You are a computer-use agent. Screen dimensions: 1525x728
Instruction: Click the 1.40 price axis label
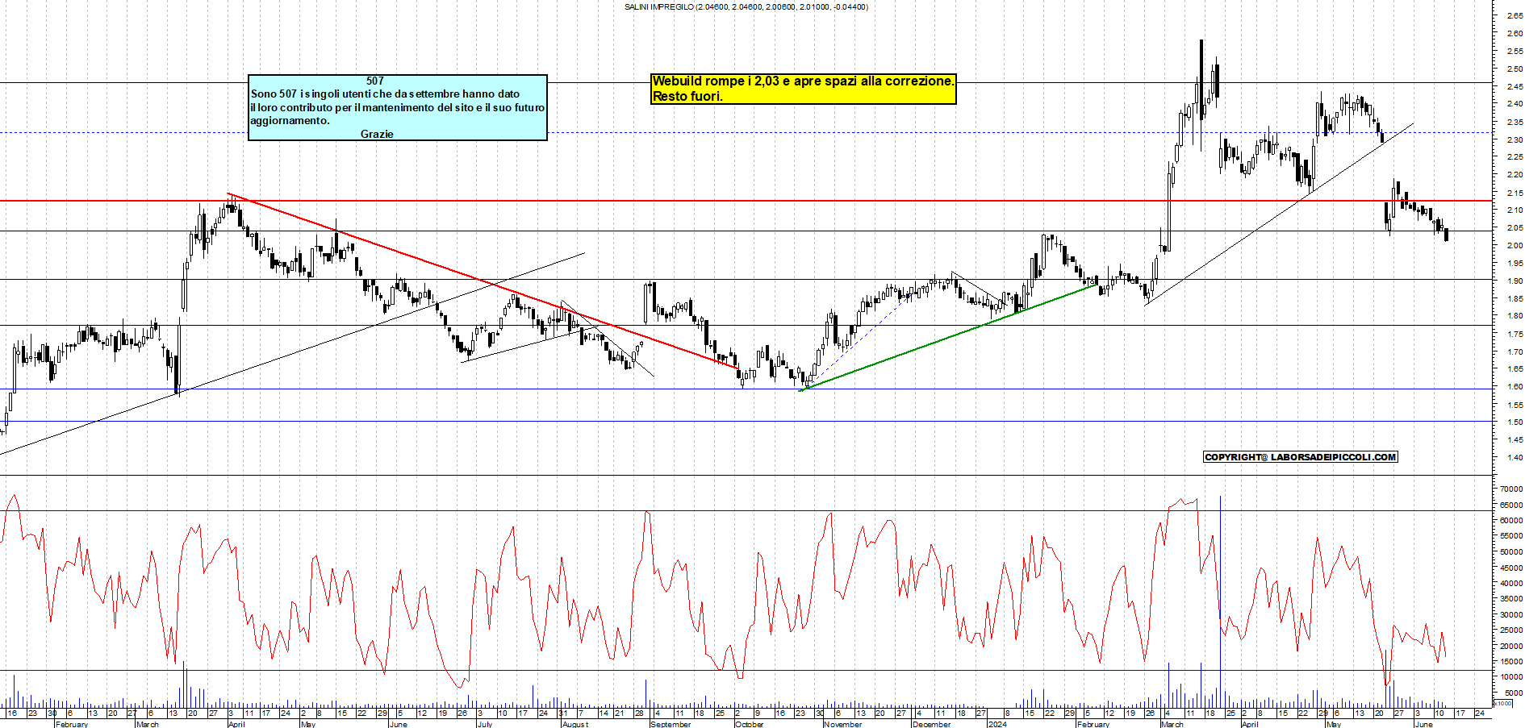[x=1514, y=457]
